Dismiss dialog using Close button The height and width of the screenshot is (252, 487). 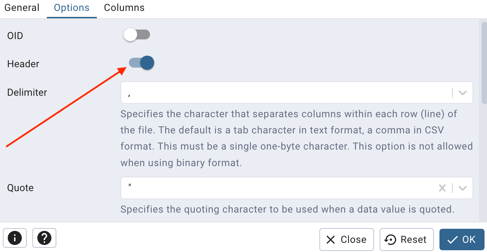[346, 240]
